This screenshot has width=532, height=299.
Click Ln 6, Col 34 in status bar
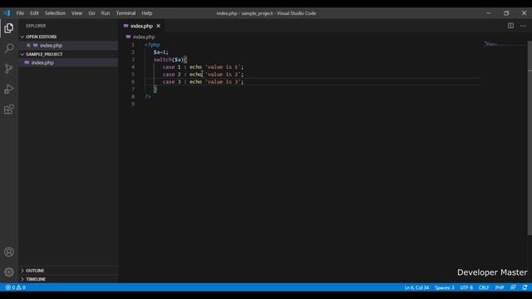pos(416,287)
